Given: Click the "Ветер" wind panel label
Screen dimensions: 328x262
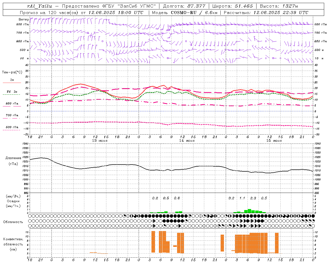Looking at the screenshot, I should [x=24, y=19].
